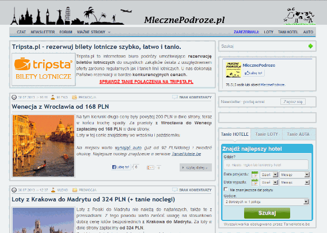Click the MlecznePodroze Facebook page name
This screenshot has width=327, height=233.
[259, 65]
